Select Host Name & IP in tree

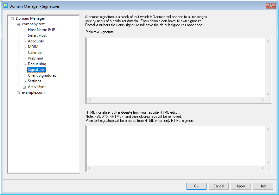[x=41, y=30]
